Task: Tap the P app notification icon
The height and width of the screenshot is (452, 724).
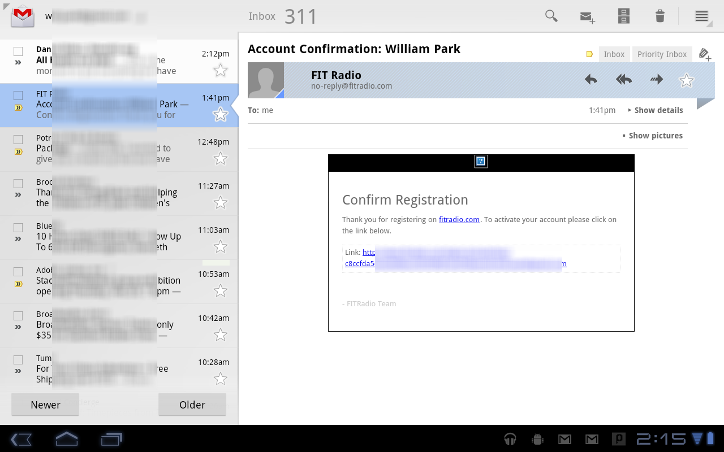Action: [618, 439]
